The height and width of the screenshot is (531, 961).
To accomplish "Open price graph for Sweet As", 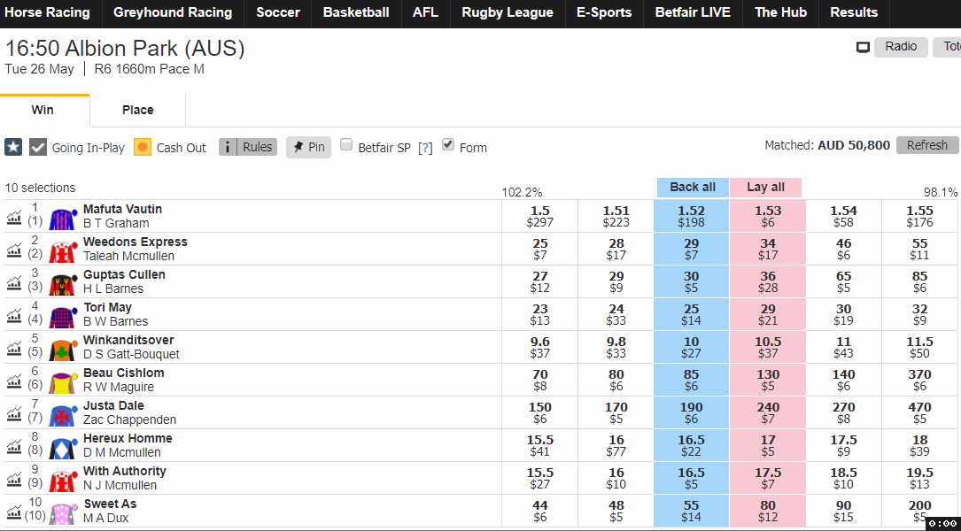I will click(13, 510).
